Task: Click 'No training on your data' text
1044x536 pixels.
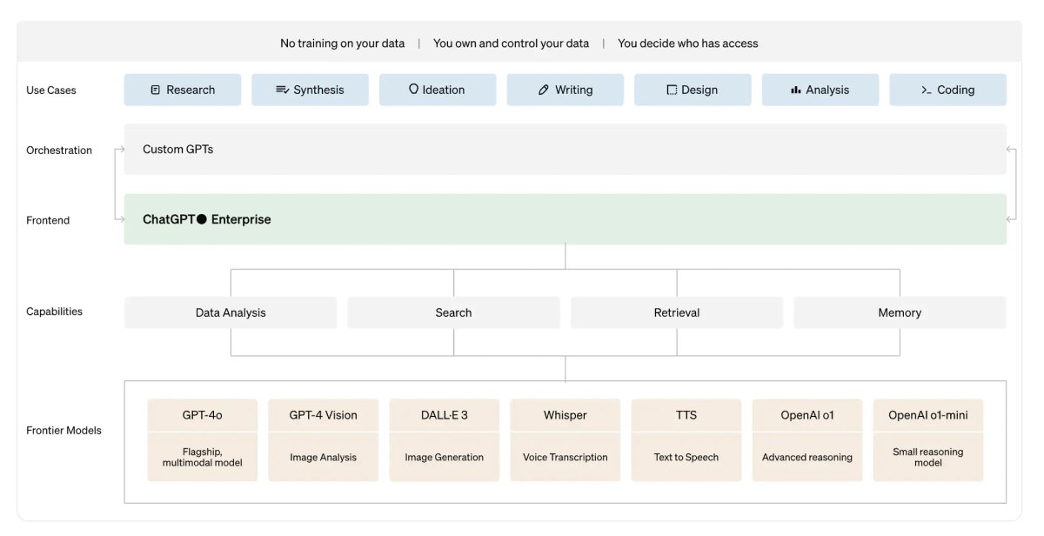Action: (x=343, y=43)
